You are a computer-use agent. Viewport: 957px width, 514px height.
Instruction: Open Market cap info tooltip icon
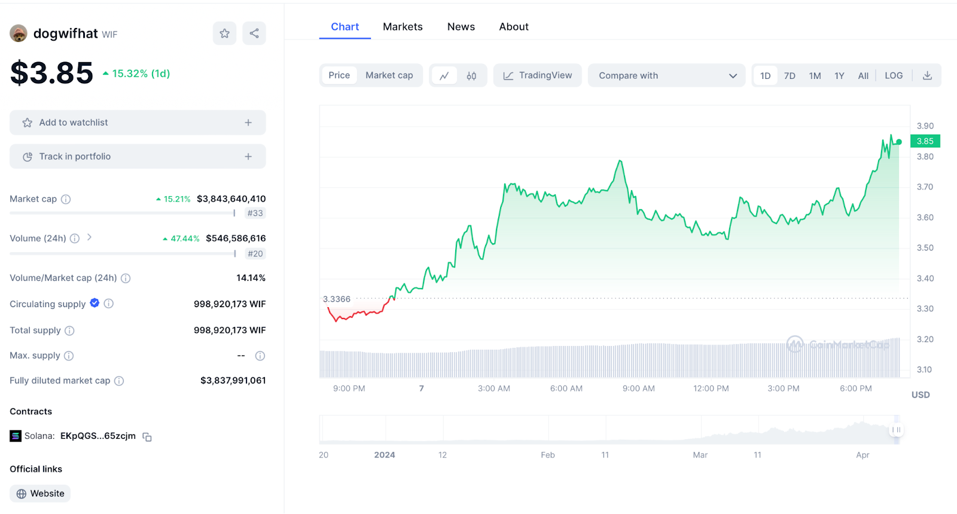[x=66, y=199]
